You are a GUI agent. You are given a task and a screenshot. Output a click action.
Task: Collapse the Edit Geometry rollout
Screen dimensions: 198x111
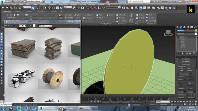[186, 61]
